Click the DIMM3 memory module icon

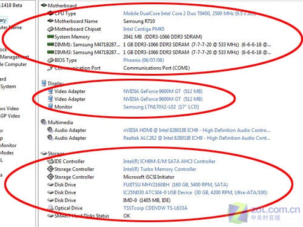point(50,52)
